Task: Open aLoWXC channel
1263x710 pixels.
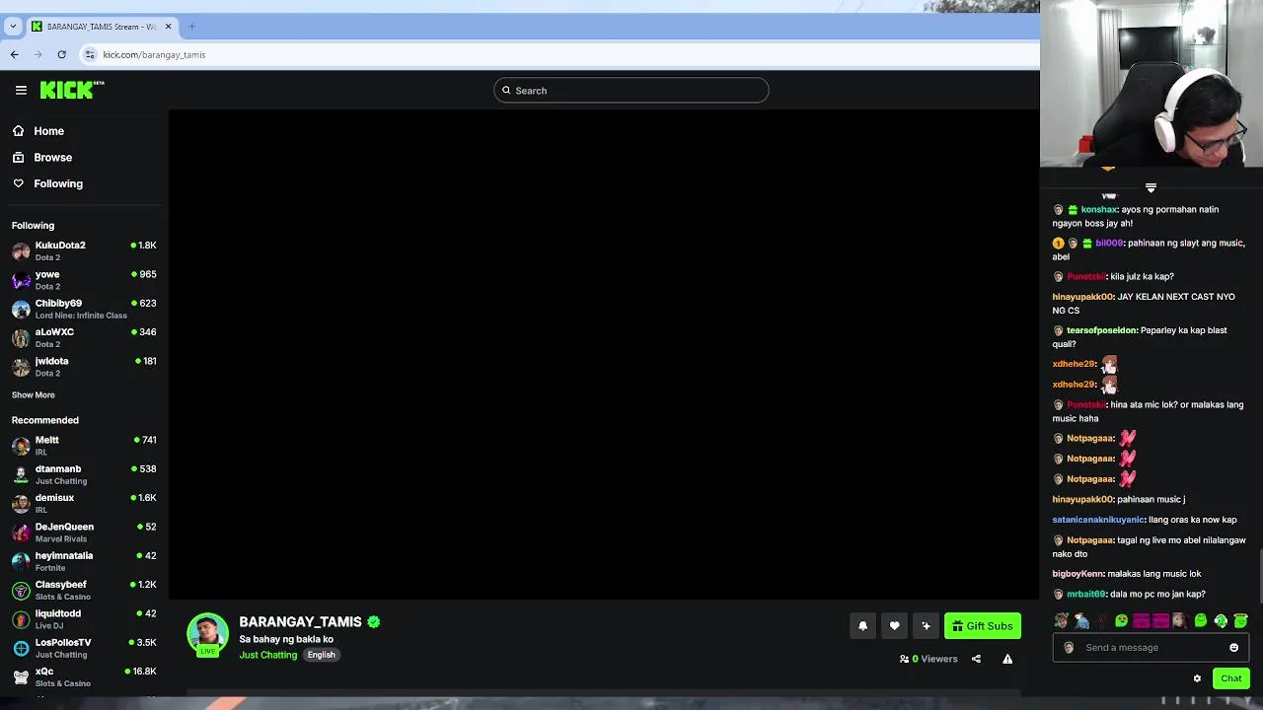Action: point(84,337)
